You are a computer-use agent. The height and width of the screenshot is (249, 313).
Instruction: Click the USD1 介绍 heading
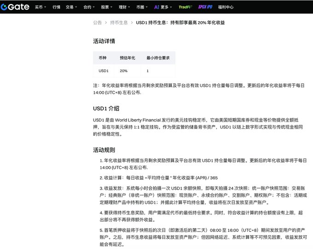pyautogui.click(x=106, y=109)
